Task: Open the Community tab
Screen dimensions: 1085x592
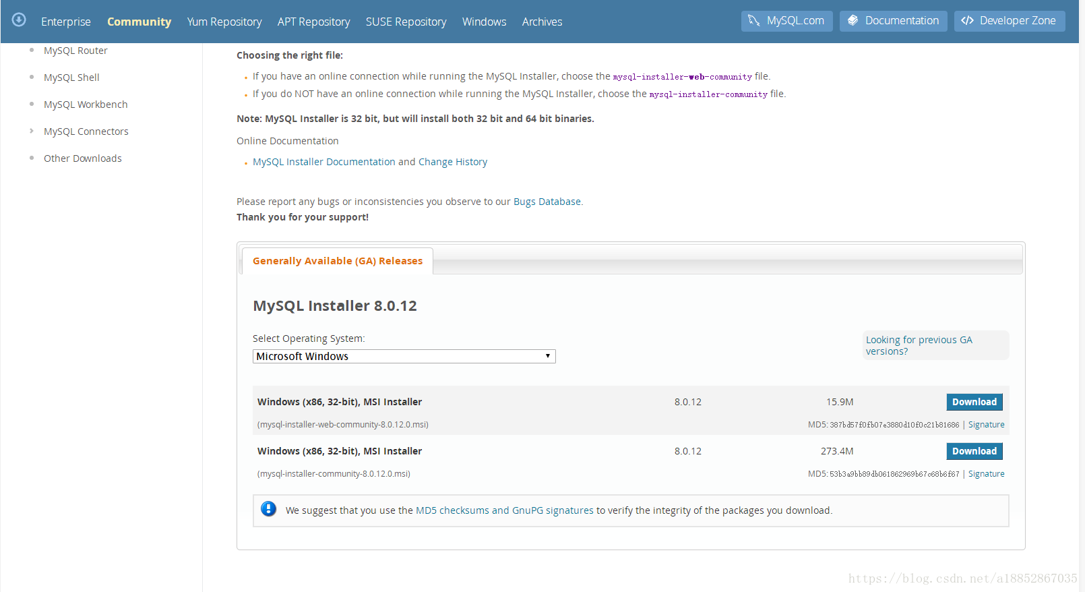Action: pyautogui.click(x=139, y=22)
